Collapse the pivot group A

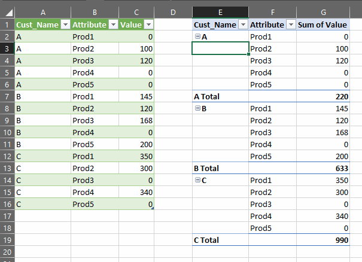click(x=197, y=36)
